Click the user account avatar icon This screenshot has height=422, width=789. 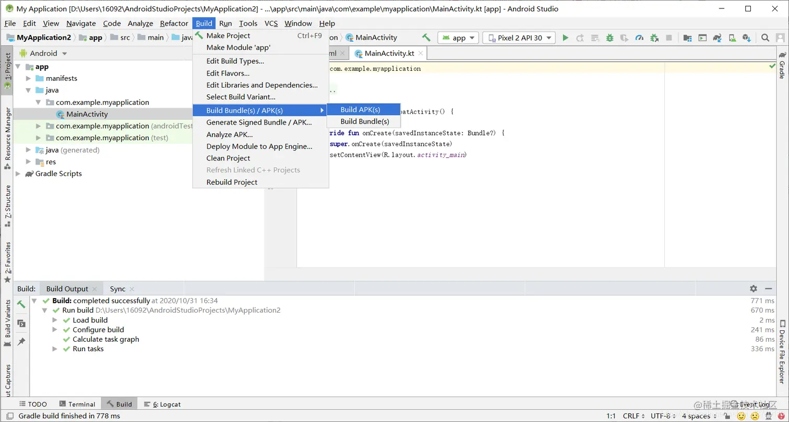pyautogui.click(x=780, y=38)
